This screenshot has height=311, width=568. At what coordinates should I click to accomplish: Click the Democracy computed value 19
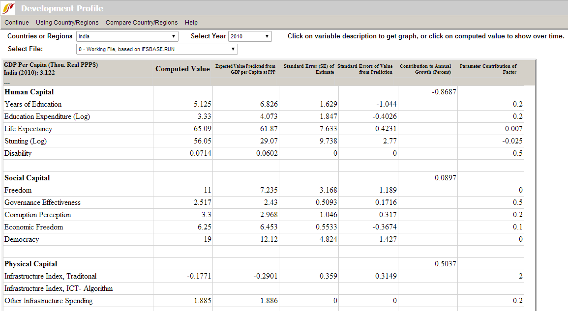(207, 239)
